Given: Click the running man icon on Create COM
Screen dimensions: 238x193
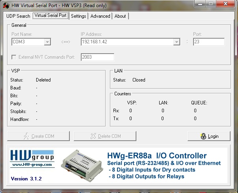Looking at the screenshot, I should click(x=26, y=136).
